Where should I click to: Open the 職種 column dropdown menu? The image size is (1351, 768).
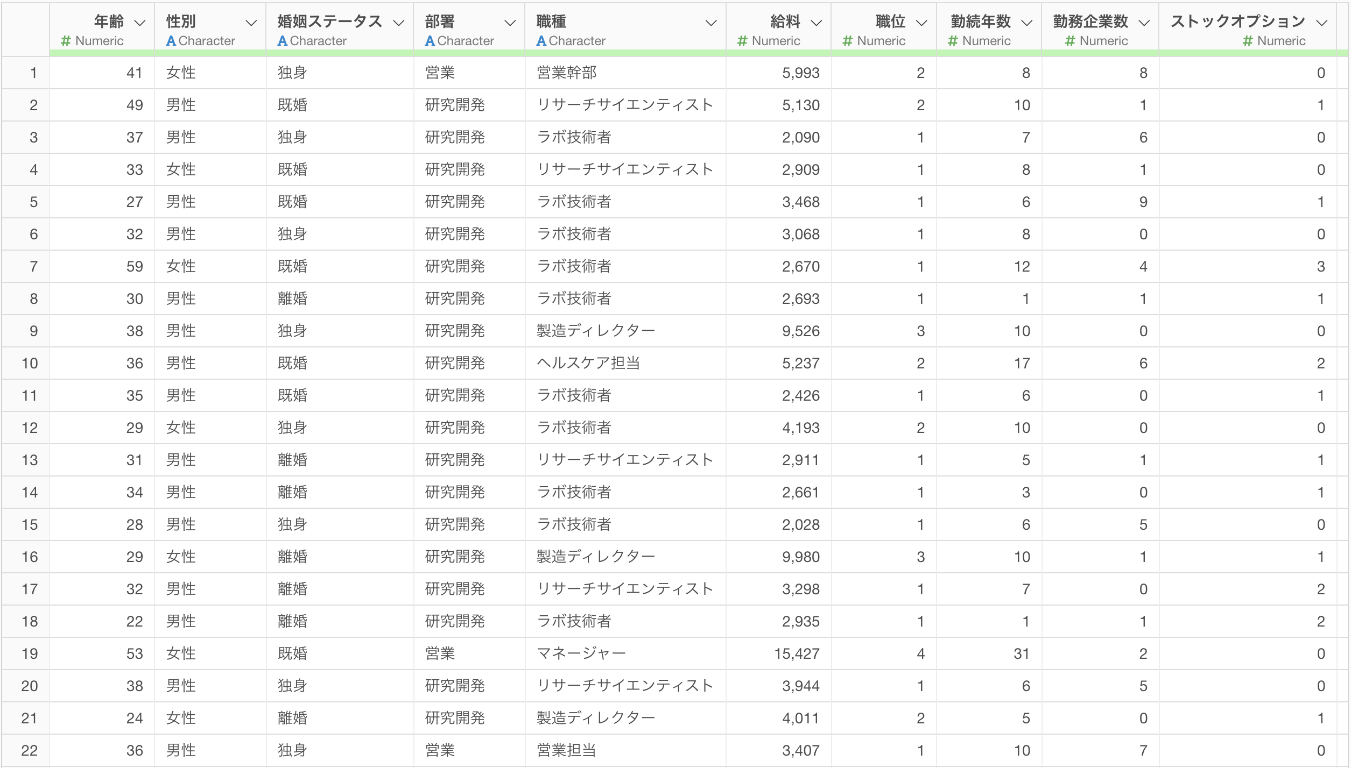click(x=710, y=23)
